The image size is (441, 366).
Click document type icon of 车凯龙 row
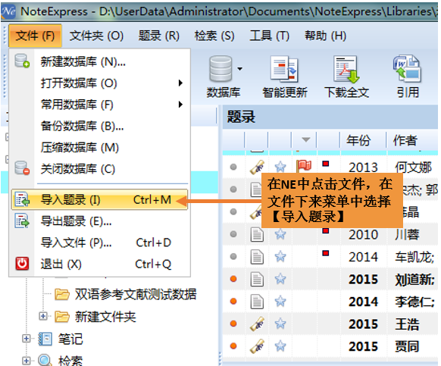pos(257,257)
